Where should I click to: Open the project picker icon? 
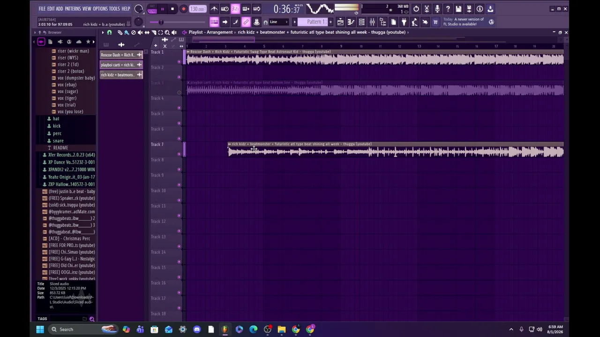(393, 22)
